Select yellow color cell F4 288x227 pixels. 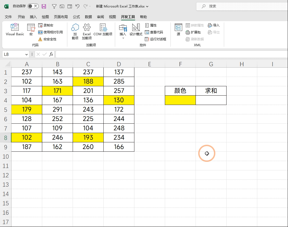point(180,100)
